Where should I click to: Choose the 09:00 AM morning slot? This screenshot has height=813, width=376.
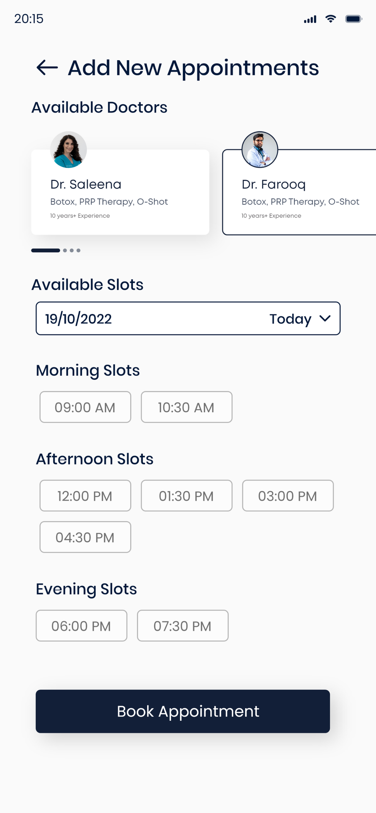tap(85, 407)
